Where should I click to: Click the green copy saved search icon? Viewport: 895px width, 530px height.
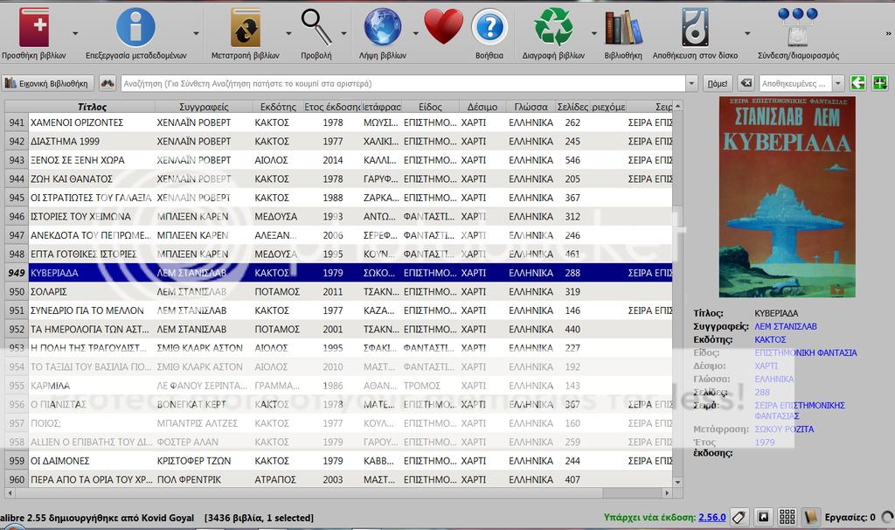(x=858, y=83)
